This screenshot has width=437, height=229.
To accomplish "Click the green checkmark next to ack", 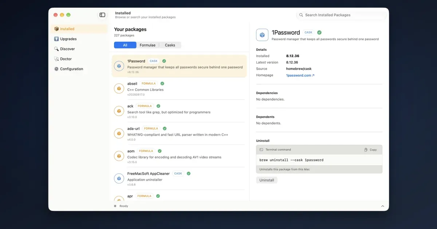I will pos(158,106).
